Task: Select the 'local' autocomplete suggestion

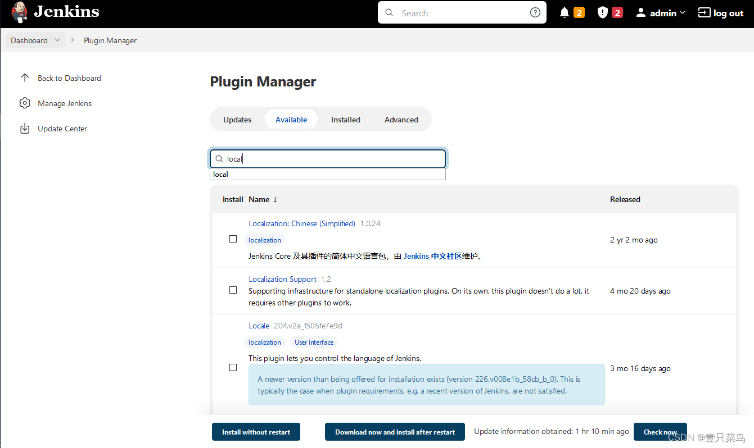Action: click(x=328, y=175)
